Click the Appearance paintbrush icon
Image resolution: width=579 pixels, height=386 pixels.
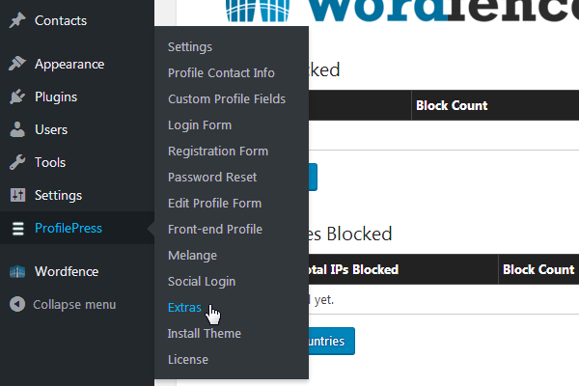tap(17, 64)
